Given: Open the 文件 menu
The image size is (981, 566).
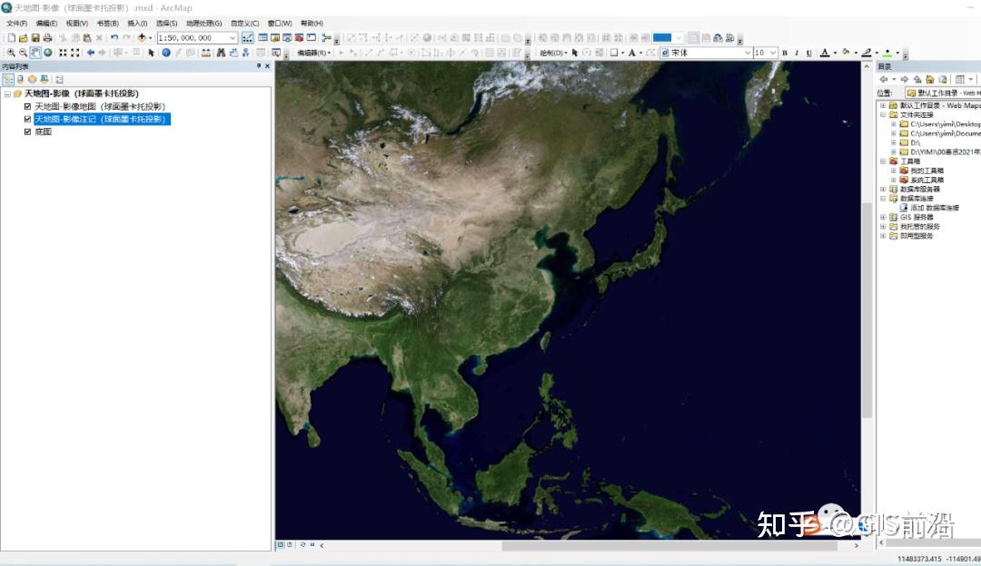Looking at the screenshot, I should coord(17,23).
